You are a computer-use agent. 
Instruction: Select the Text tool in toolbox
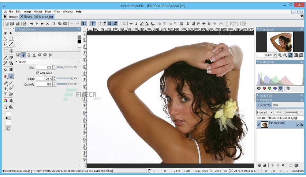click(x=5, y=94)
